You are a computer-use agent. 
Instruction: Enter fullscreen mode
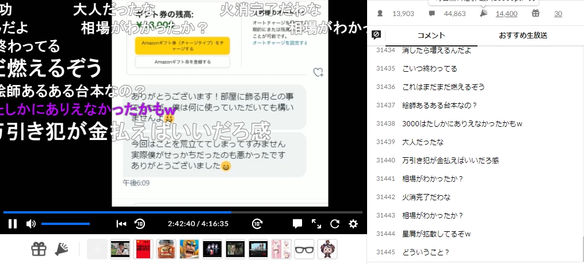pyautogui.click(x=316, y=224)
